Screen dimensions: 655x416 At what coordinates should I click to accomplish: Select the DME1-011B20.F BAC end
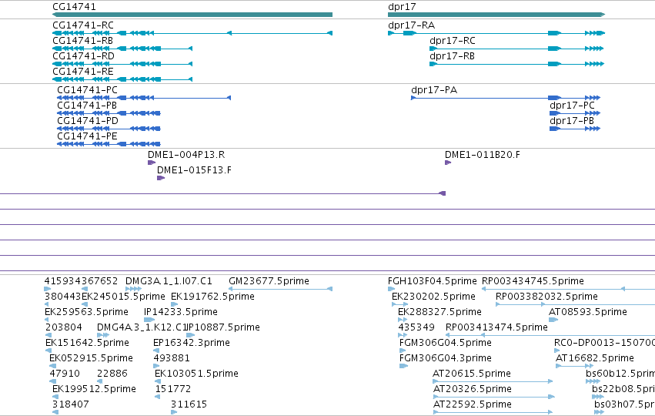pos(448,163)
